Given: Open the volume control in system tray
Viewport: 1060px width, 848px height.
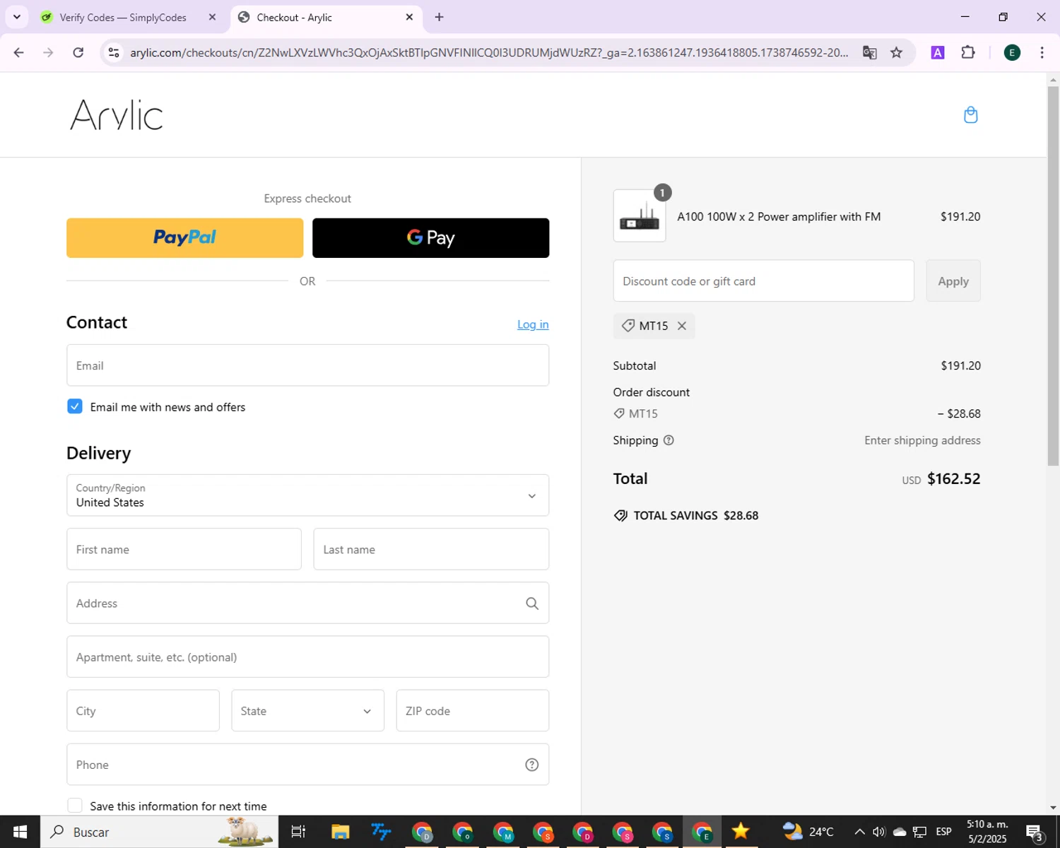Looking at the screenshot, I should pyautogui.click(x=879, y=832).
